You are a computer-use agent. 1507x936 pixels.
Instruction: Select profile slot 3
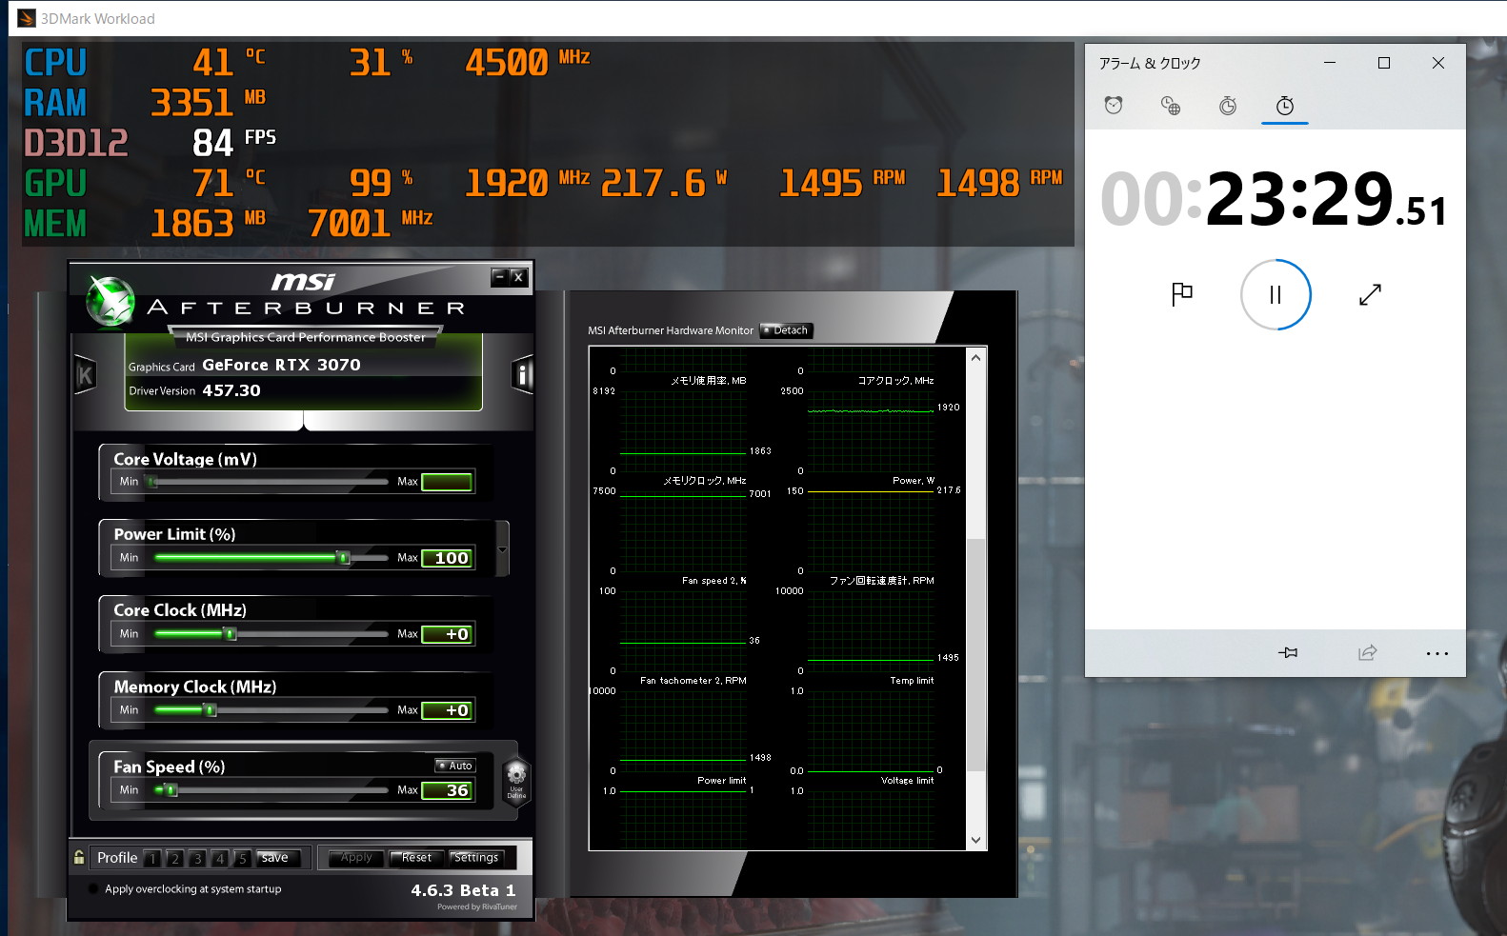click(197, 858)
